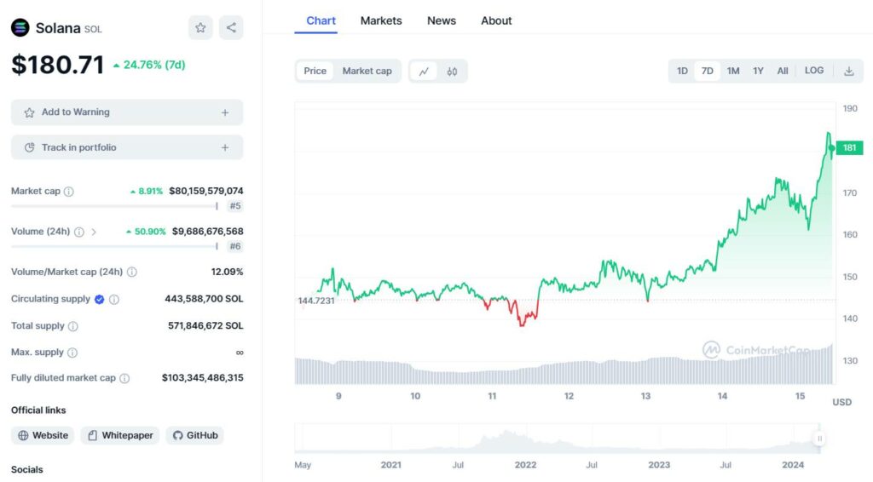Open the Solana Website link
This screenshot has height=482, width=873.
pyautogui.click(x=43, y=435)
